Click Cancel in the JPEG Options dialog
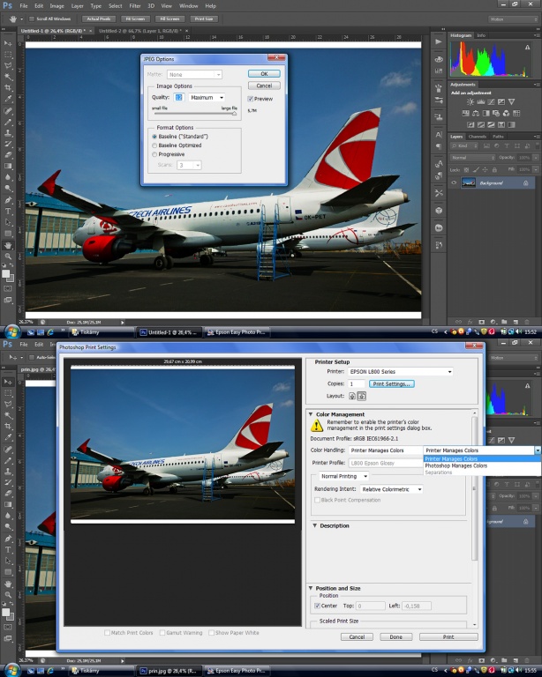Image resolution: width=542 pixels, height=677 pixels. click(264, 86)
